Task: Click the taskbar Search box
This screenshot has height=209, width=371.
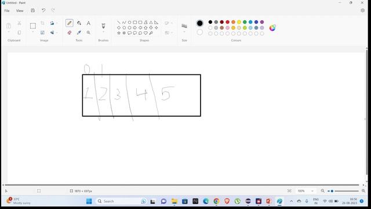Action: pyautogui.click(x=121, y=201)
